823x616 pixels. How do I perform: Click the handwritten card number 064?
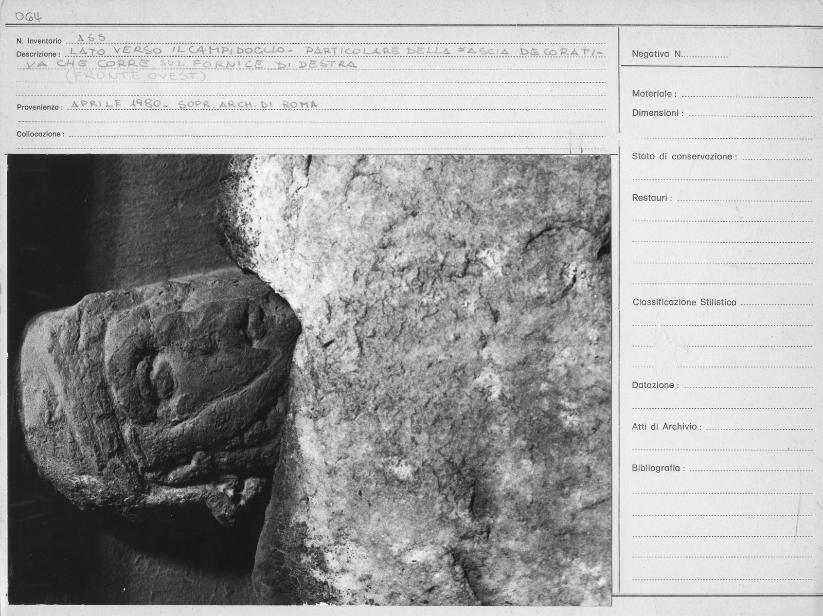coord(28,16)
